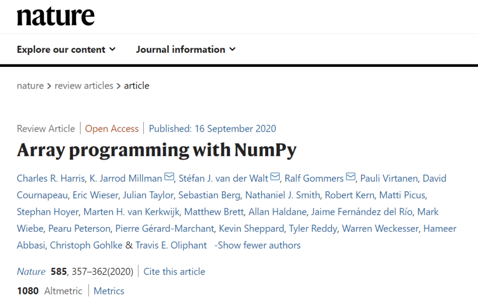Expand the Explore our content menu
The image size is (478, 307).
[66, 49]
